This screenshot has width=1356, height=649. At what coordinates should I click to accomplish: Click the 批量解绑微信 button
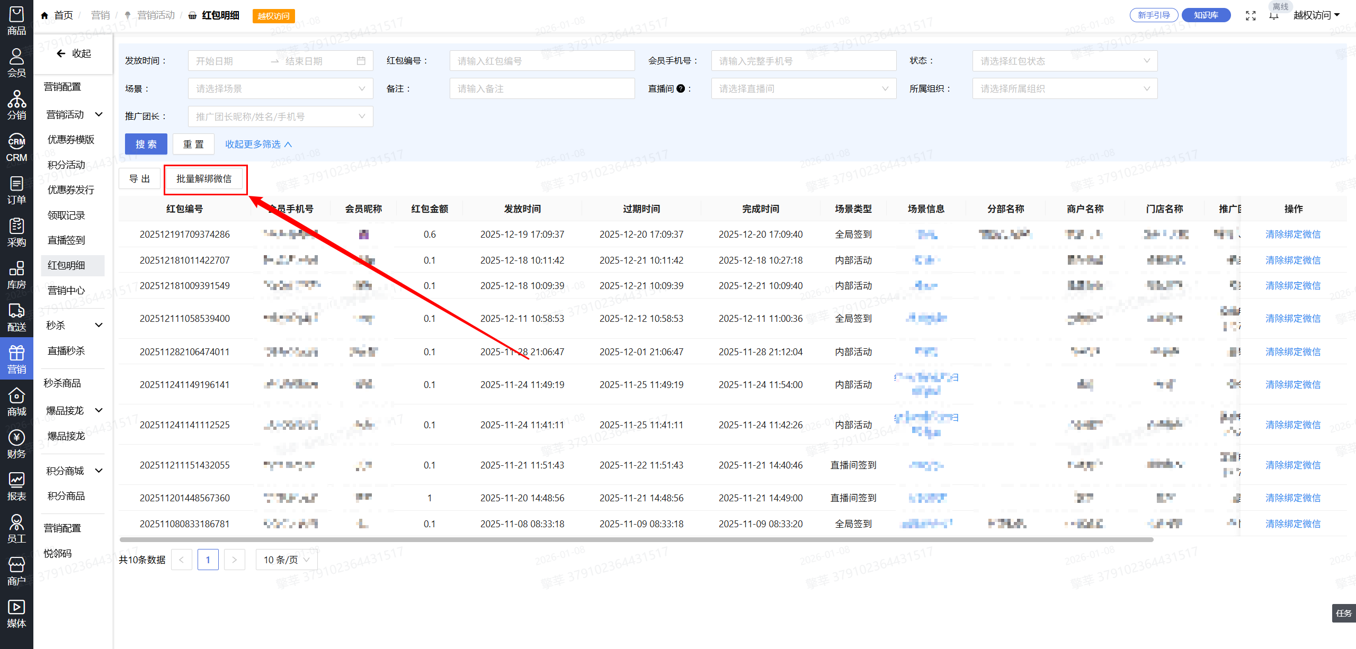click(x=204, y=179)
